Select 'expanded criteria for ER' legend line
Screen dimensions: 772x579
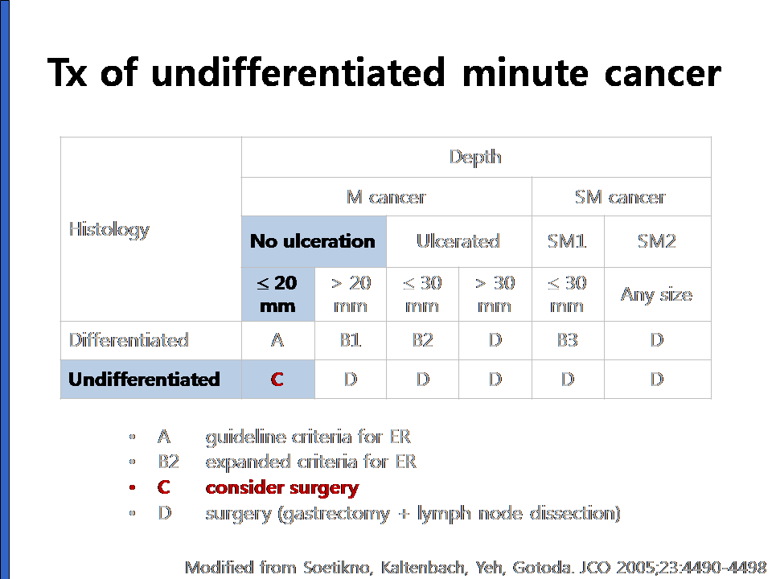310,462
